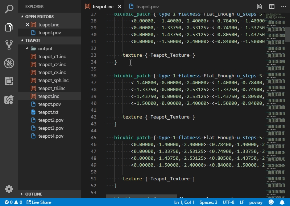Click the split editor icon
The image size is (290, 206).
272,7
